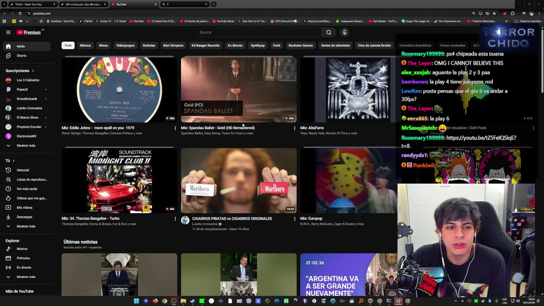Click the browser back arrow
Screen dimensions: 544x306
4,13
